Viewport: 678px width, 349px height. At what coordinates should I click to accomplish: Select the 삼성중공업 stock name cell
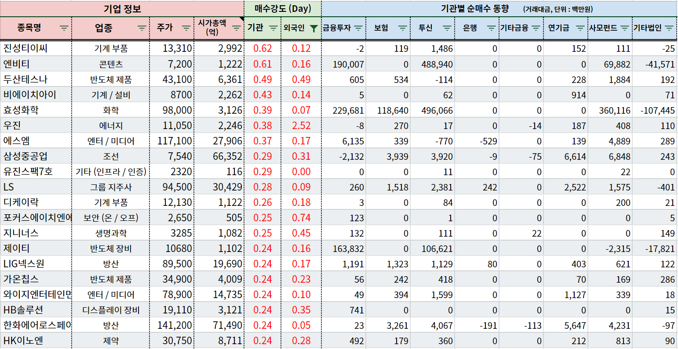pos(36,156)
